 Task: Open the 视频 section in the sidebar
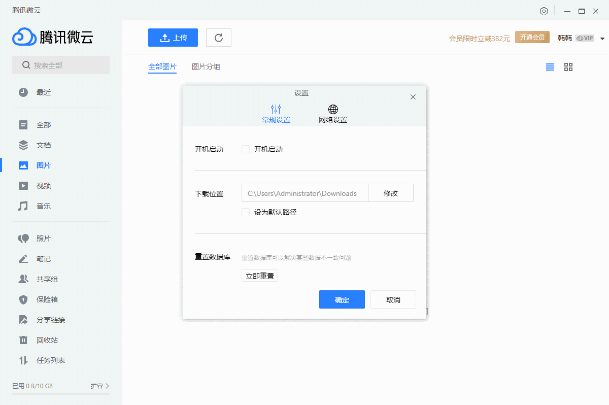[x=43, y=185]
